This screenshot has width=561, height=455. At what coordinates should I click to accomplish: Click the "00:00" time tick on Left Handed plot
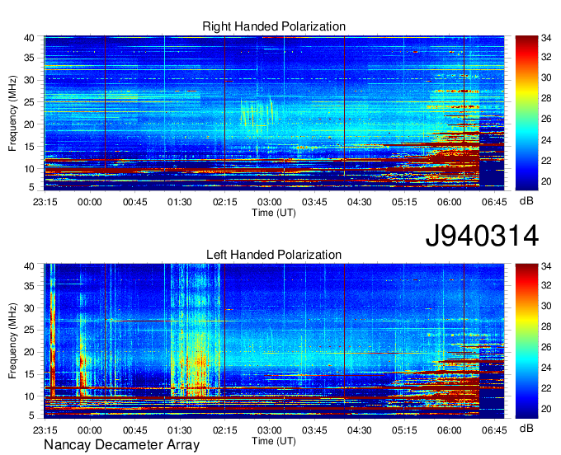coord(90,430)
